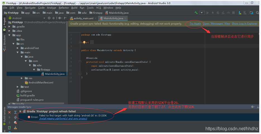This screenshot has width=261, height=134.
Task: Click the lightbulb intention icon in editor
Action: pyautogui.click(x=84, y=42)
